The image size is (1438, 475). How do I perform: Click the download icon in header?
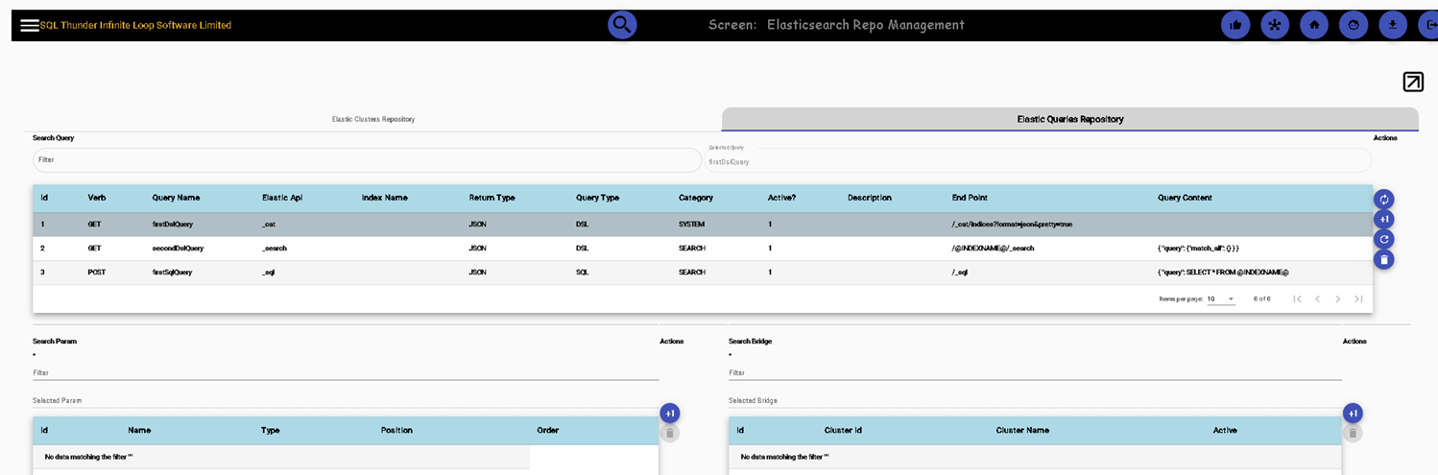(1393, 25)
